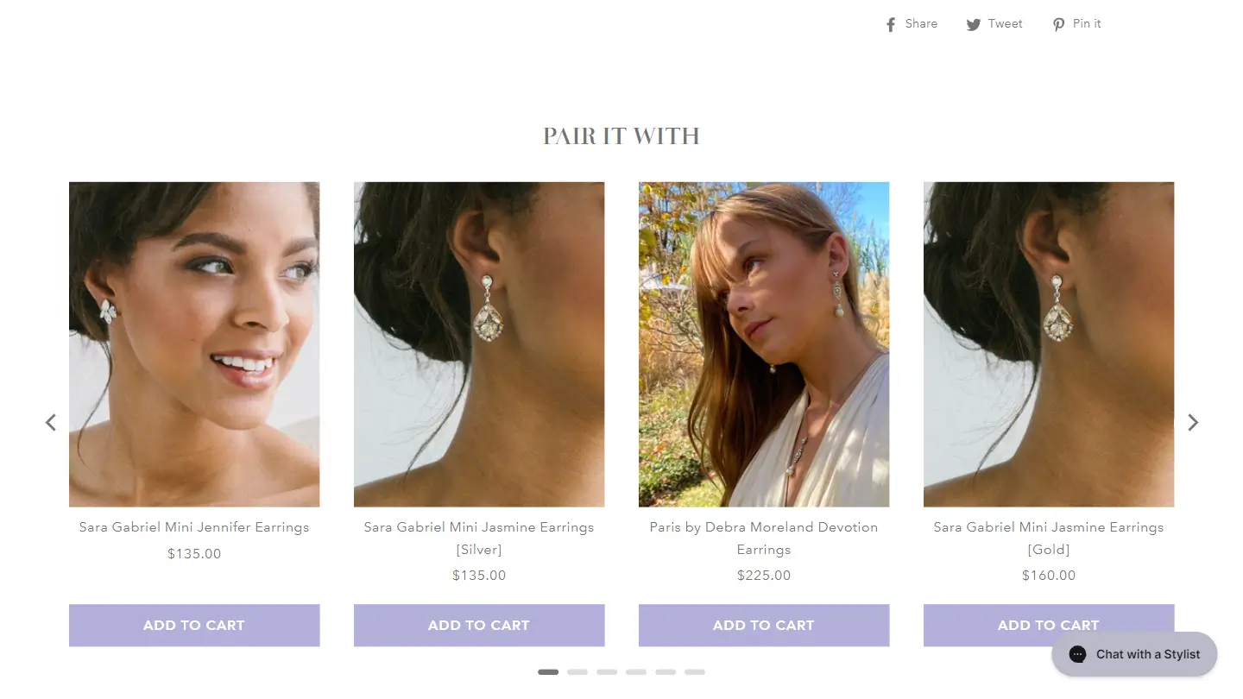
Task: Open the Chat with a Stylist widget
Action: 1134,654
